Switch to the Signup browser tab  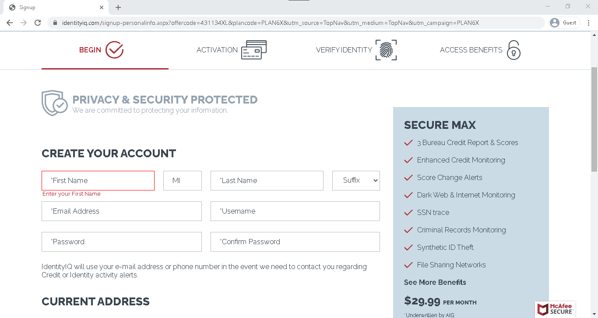coord(53,7)
